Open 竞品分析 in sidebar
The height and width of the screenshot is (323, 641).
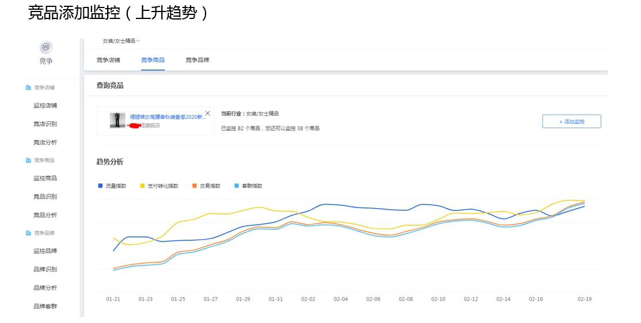point(45,215)
